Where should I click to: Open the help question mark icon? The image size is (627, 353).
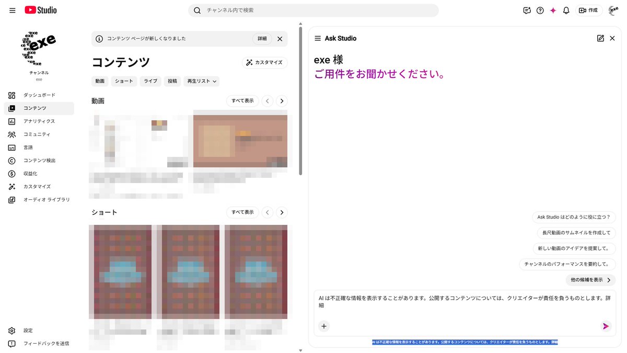click(540, 10)
